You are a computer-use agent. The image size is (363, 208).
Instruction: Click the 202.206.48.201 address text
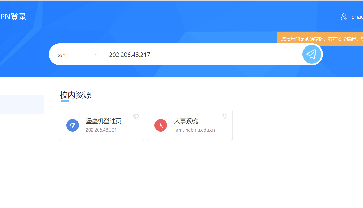101,130
